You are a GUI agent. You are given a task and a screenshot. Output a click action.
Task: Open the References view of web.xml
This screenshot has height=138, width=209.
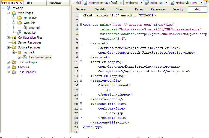click(158, 9)
